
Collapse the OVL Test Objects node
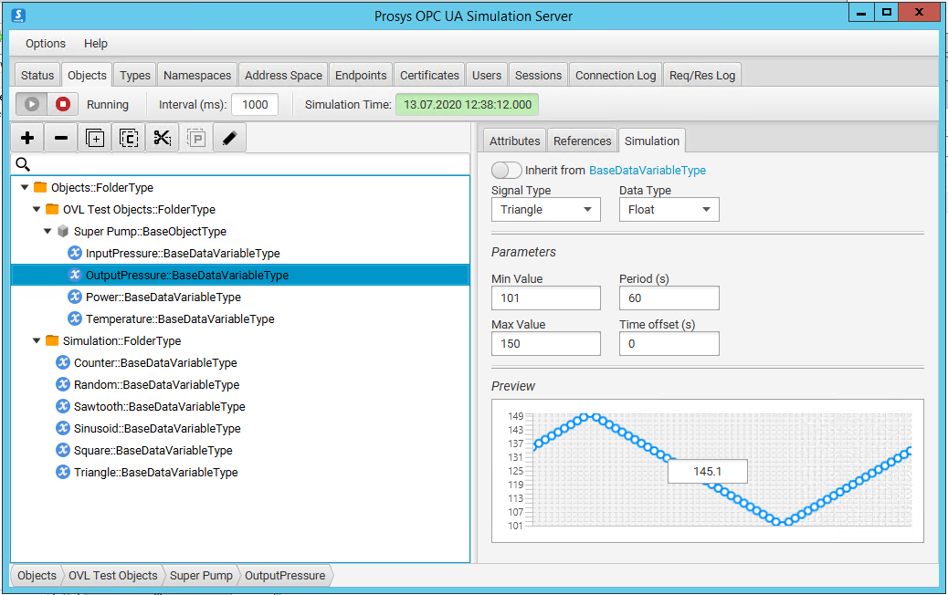coord(37,209)
